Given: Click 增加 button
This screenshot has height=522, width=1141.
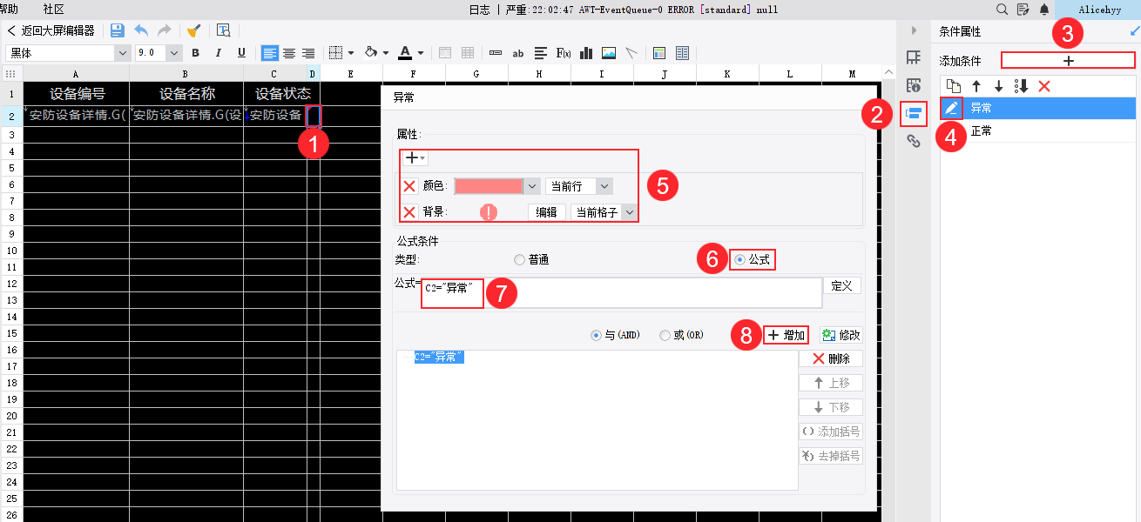Looking at the screenshot, I should click(786, 335).
